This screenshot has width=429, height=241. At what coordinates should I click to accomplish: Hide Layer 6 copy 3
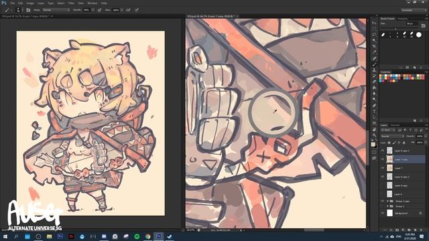coord(383,151)
